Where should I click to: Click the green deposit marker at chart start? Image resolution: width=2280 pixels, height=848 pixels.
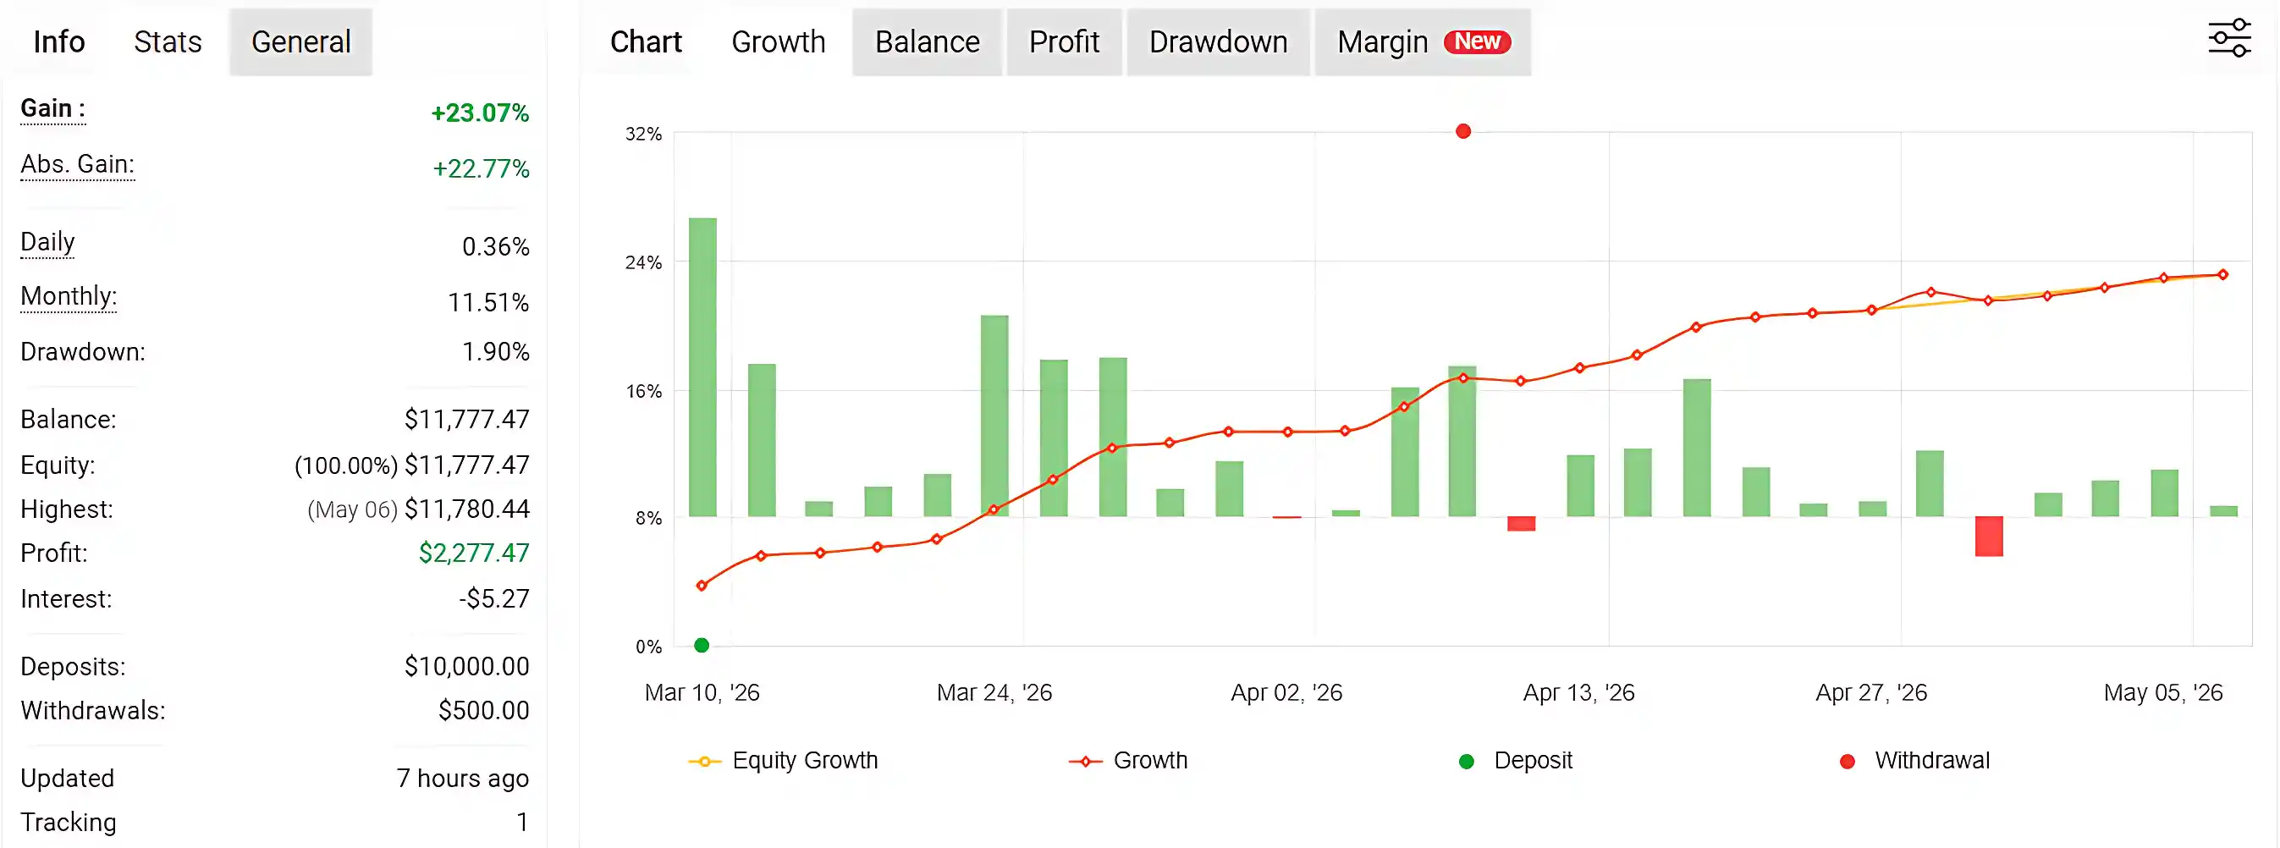(702, 645)
